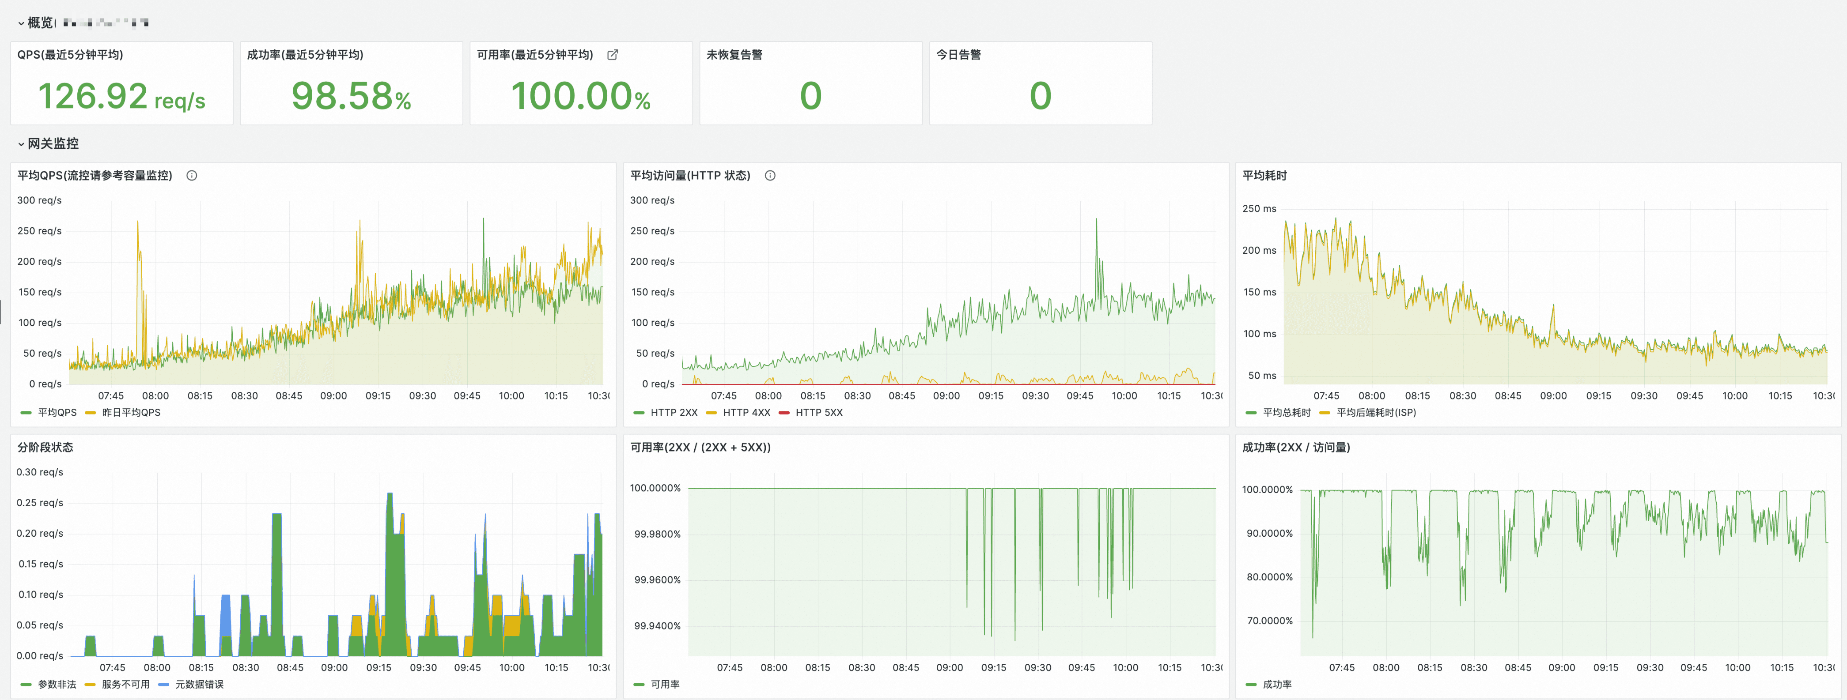This screenshot has width=1847, height=700.
Task: Click the 未恢复告警 stat panel title
Action: (x=734, y=55)
